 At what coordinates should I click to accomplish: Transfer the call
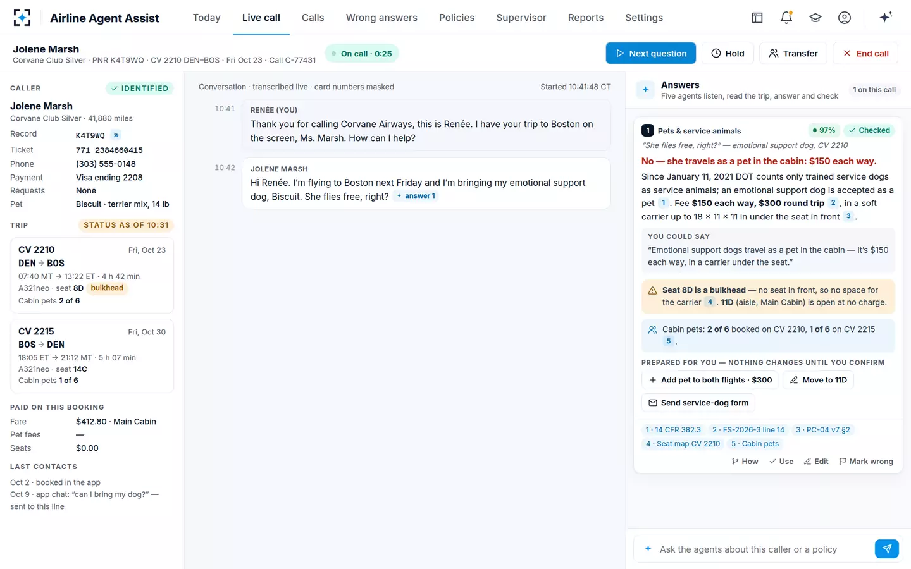coord(793,53)
